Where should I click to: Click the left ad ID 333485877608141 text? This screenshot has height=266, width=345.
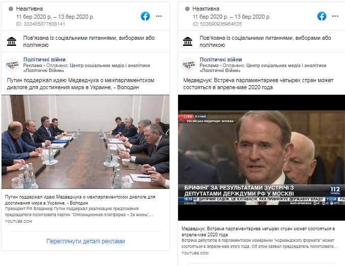click(41, 24)
